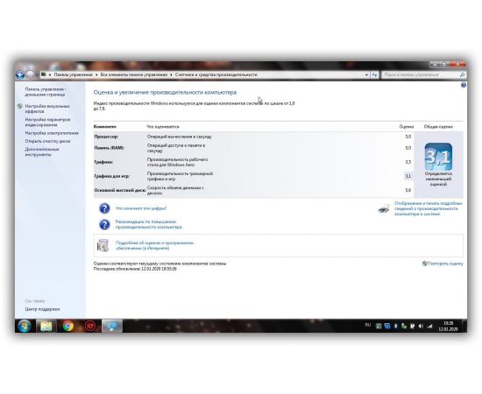Screen dimensions: 482x394
Task: Open Настройка электропитания link
Action: click(x=52, y=133)
